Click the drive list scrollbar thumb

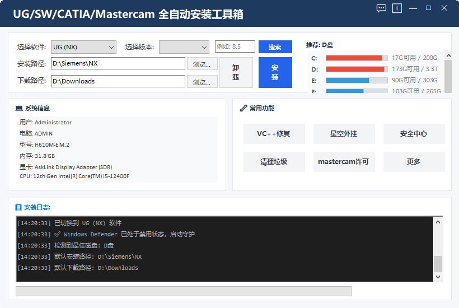(448, 77)
